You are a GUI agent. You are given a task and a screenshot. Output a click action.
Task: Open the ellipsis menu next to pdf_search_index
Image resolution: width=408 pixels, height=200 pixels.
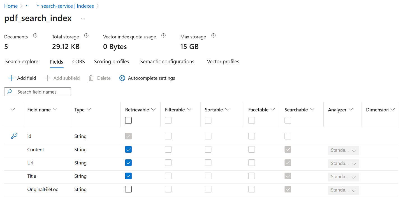[83, 18]
